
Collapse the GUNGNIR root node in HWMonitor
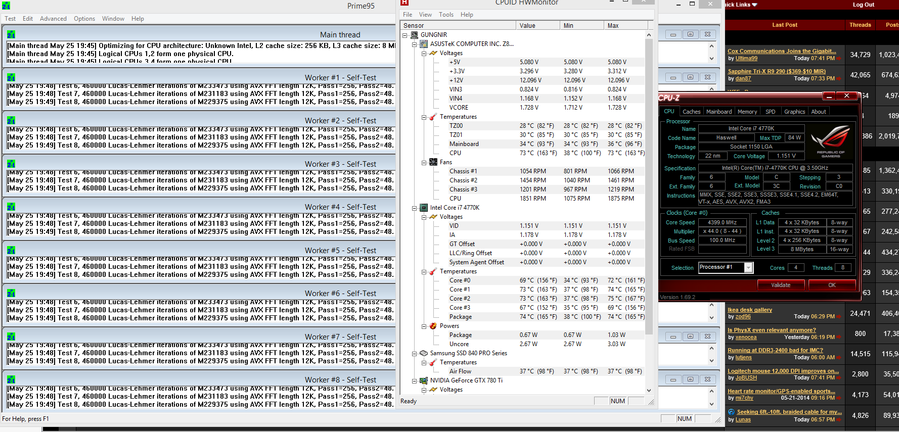(x=405, y=35)
